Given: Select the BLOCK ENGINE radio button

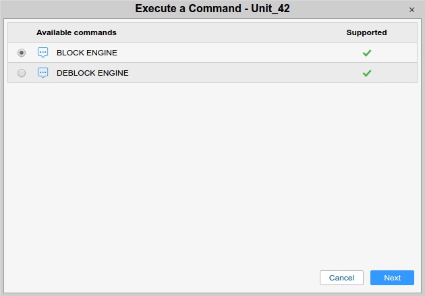Looking at the screenshot, I should tap(22, 53).
